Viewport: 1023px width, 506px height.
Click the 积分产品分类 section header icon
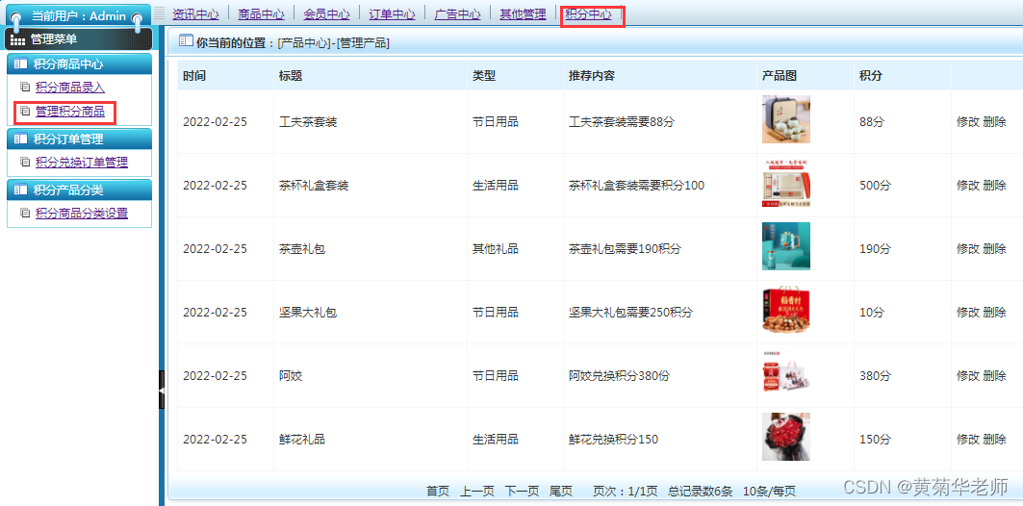click(20, 190)
